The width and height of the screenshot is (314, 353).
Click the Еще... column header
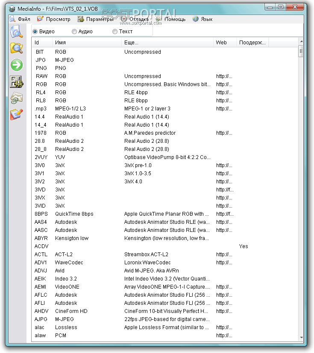[167, 43]
